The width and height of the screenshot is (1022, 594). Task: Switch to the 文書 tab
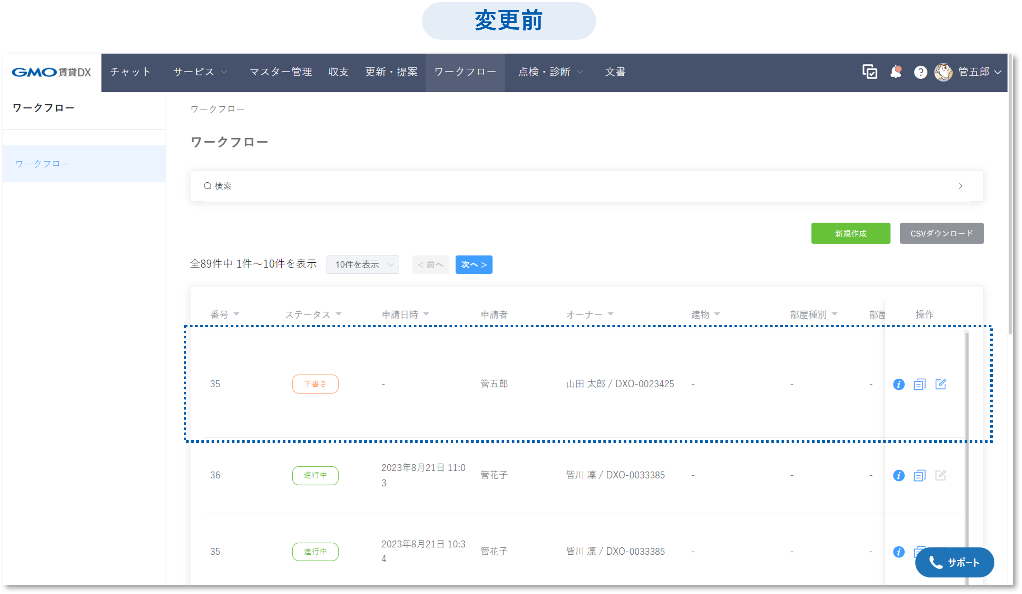coord(615,72)
